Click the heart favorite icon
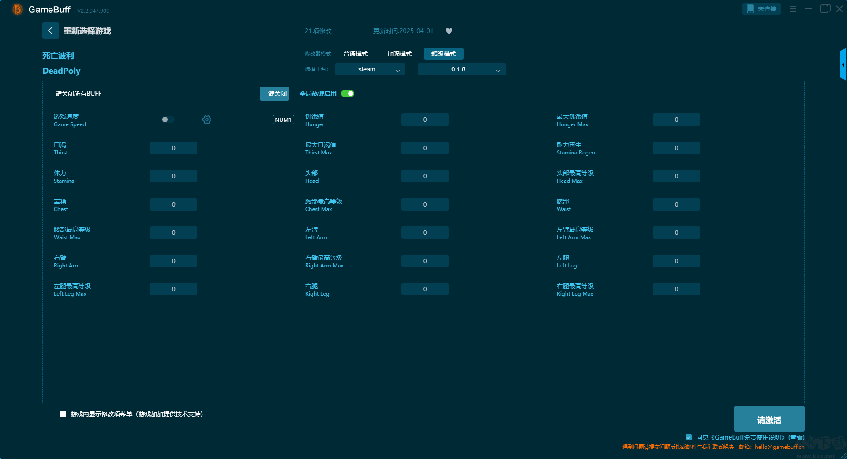 [x=449, y=31]
